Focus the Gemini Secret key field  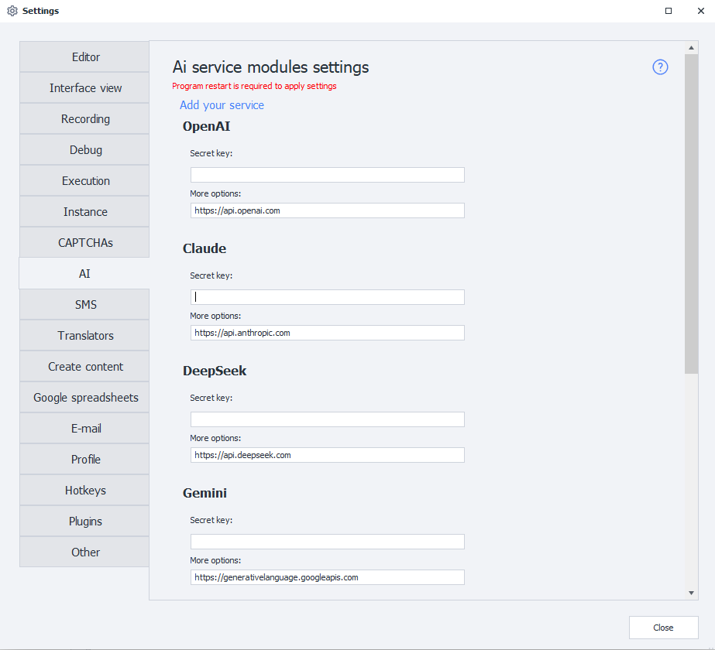pos(328,542)
